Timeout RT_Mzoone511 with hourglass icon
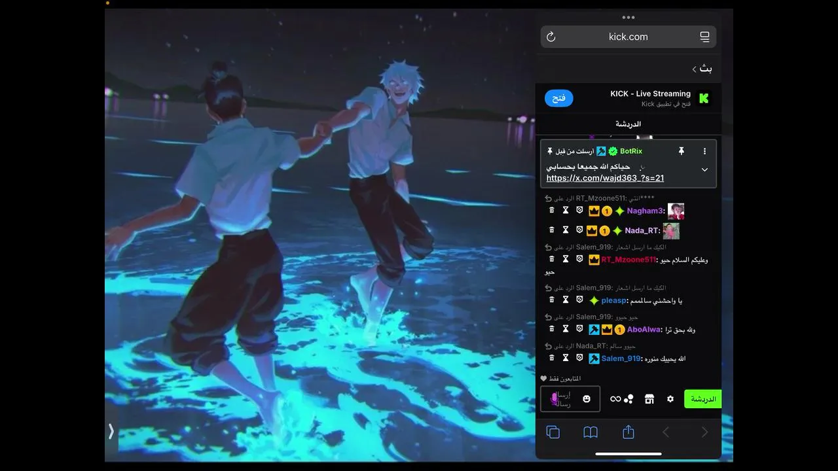 coord(566,259)
